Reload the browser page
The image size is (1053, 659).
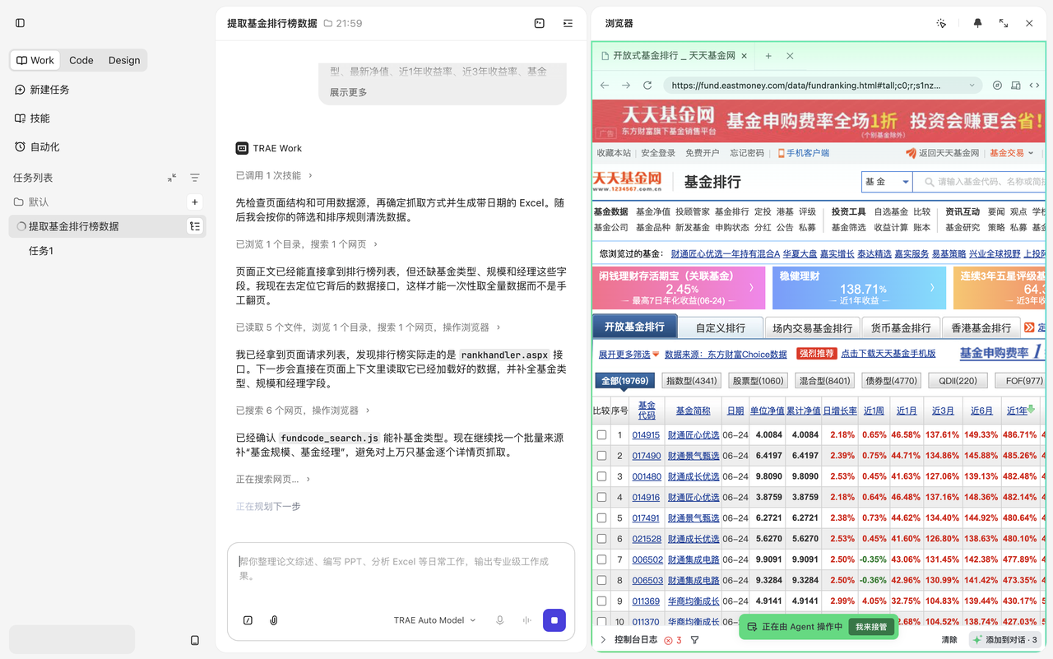pos(647,85)
